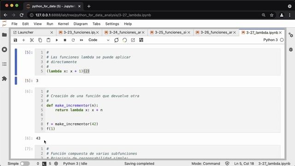The image size is (295, 166).
Task: Click Python 3 | Idle status text
Action: [x=75, y=164]
